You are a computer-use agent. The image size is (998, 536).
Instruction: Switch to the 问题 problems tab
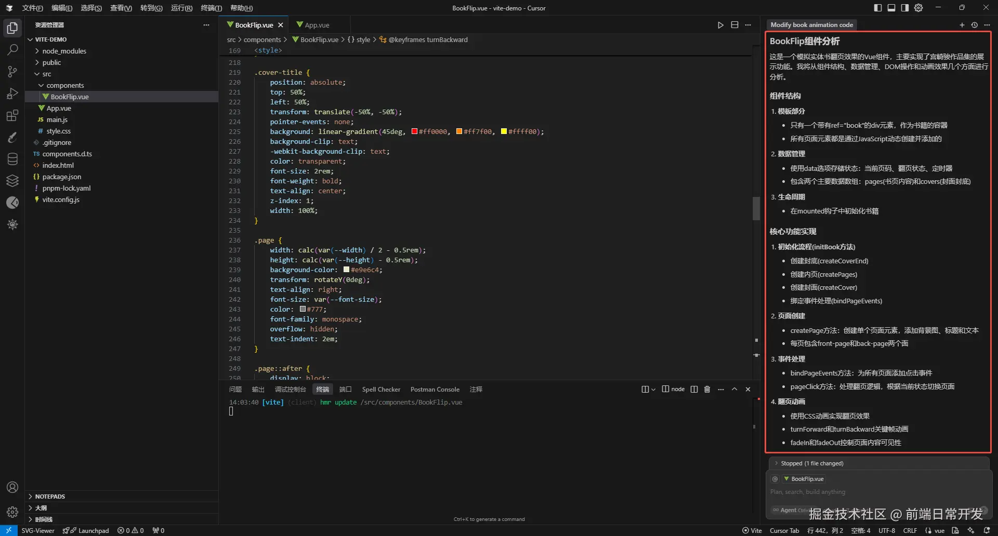click(235, 390)
